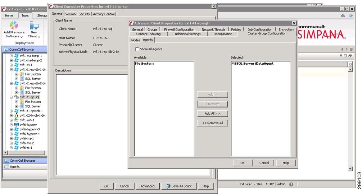This screenshot has height=194, width=362.
Task: Switch to the Security tab in Client Computer Properties
Action: coord(84,14)
